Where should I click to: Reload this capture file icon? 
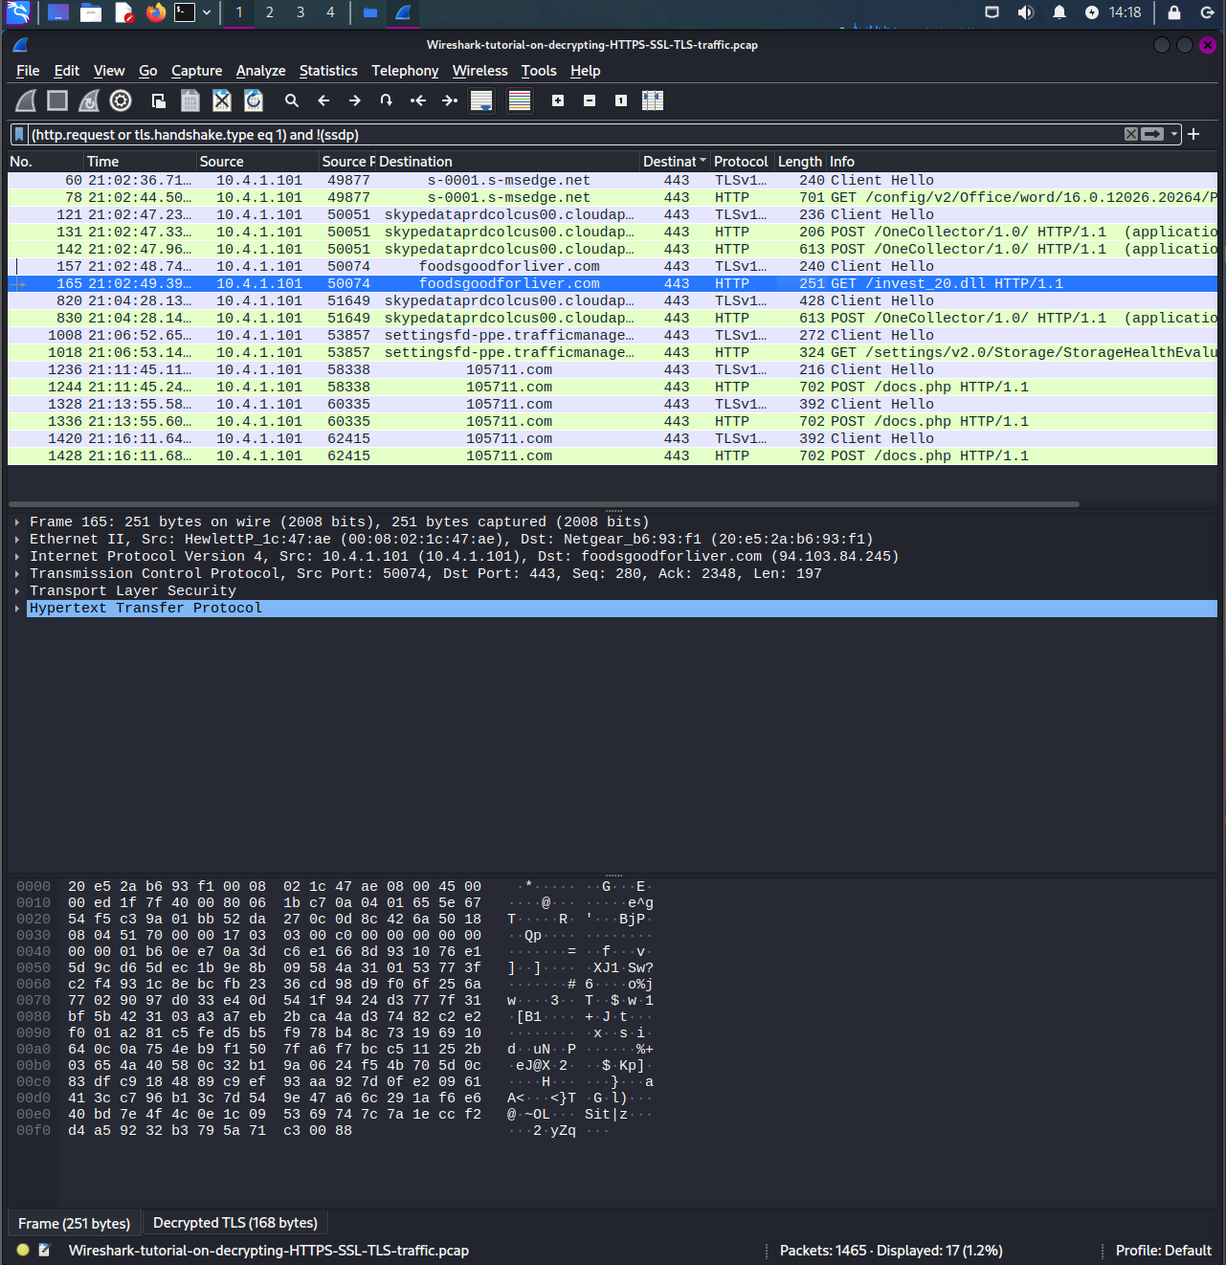point(254,100)
